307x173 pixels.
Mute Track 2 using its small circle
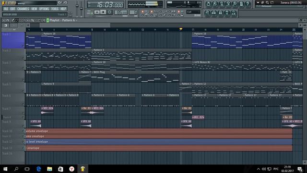23,58
